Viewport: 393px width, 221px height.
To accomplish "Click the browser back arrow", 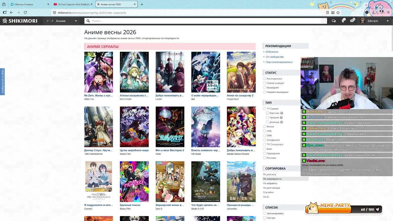I will click(11, 13).
